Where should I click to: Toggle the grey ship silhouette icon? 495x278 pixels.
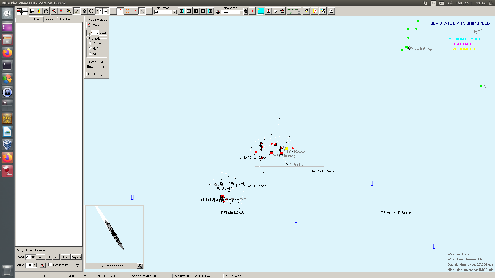point(142,11)
